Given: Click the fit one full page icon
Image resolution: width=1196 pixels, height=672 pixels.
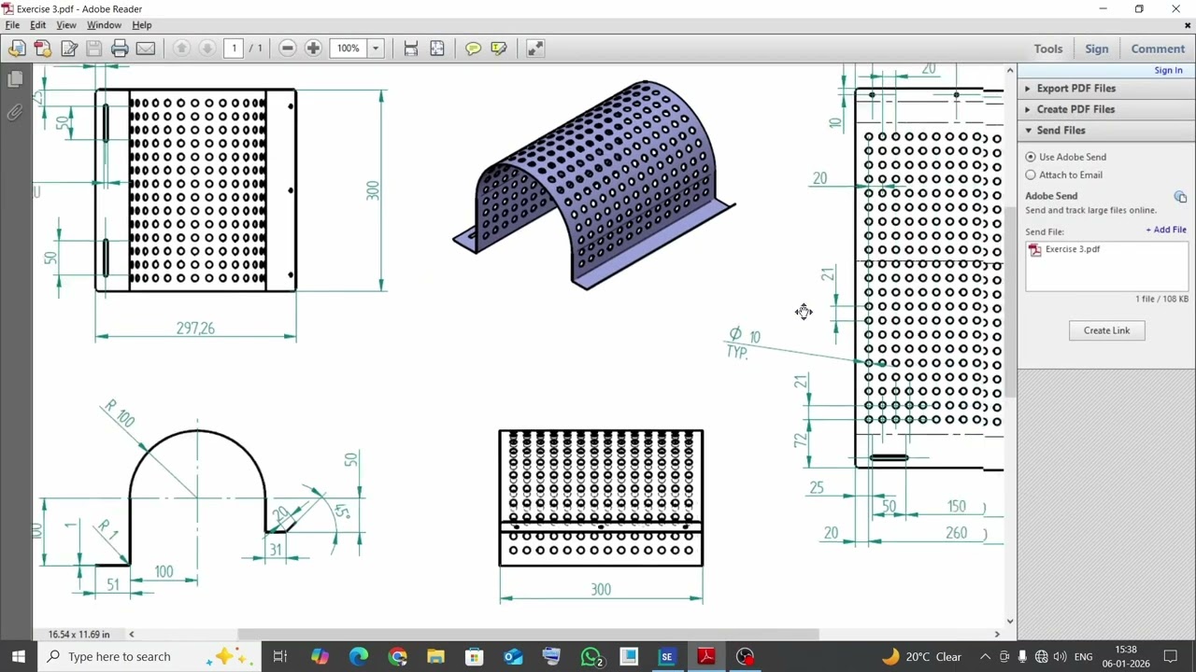Looking at the screenshot, I should click(437, 49).
